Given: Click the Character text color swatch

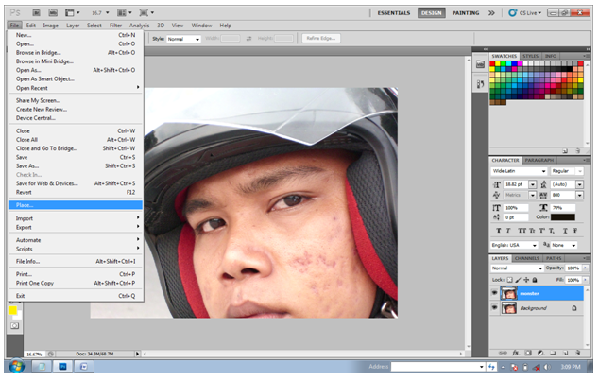Looking at the screenshot, I should [x=563, y=217].
